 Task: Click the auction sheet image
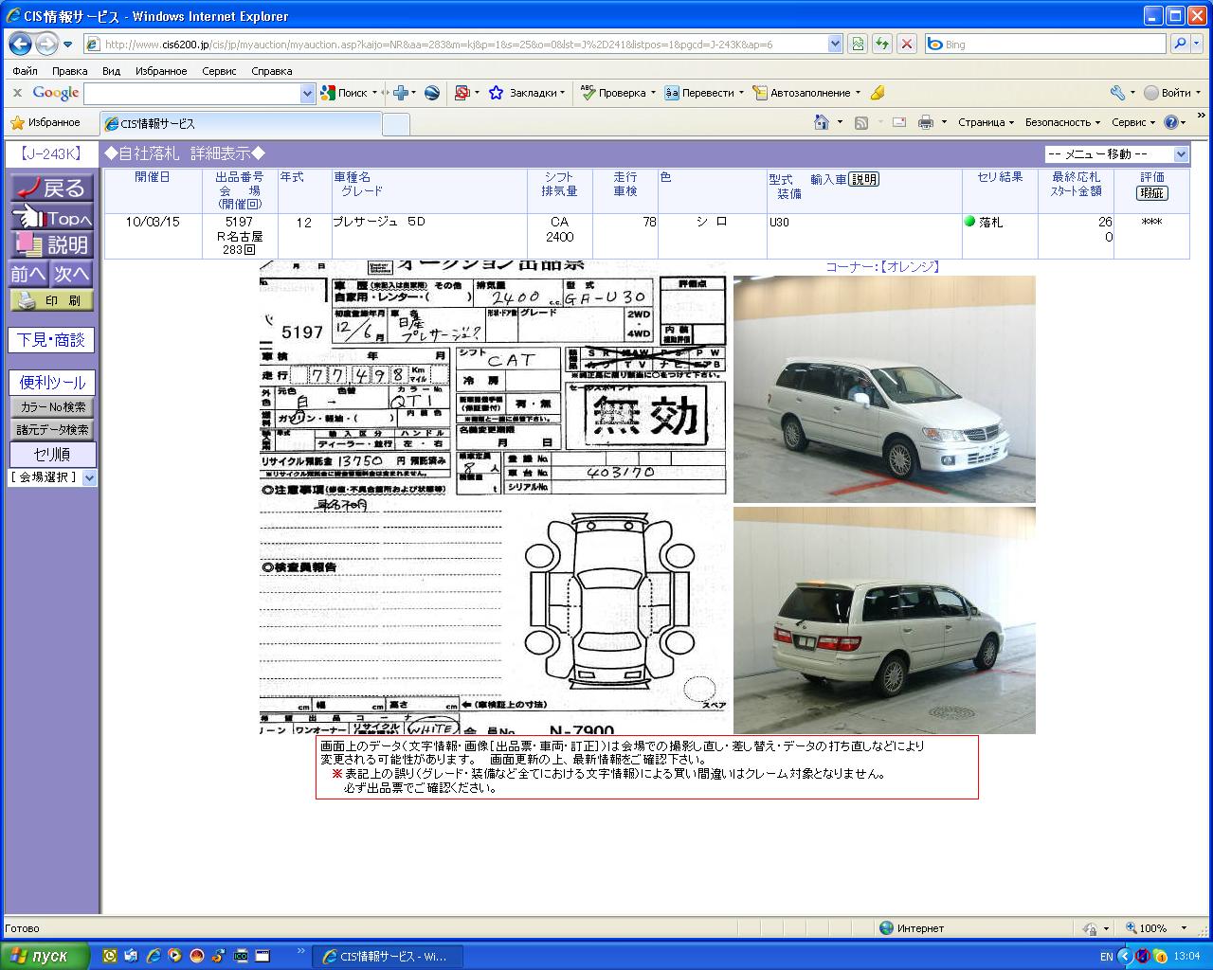(494, 497)
